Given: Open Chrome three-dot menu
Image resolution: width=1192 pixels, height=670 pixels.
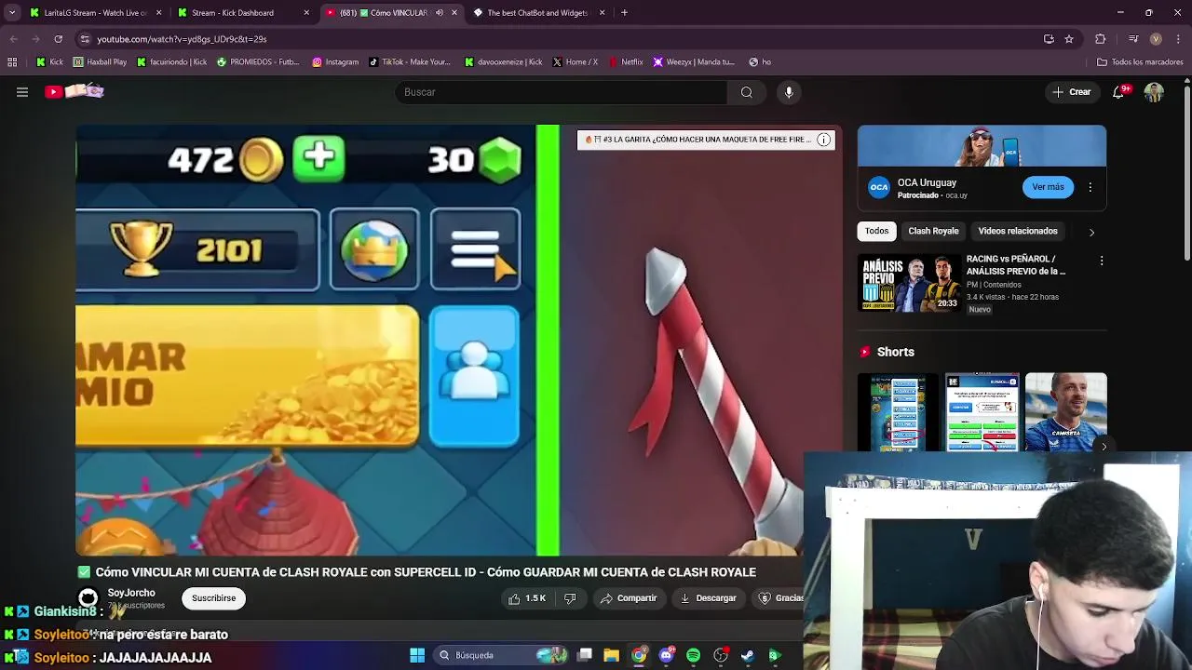Looking at the screenshot, I should tap(1178, 39).
